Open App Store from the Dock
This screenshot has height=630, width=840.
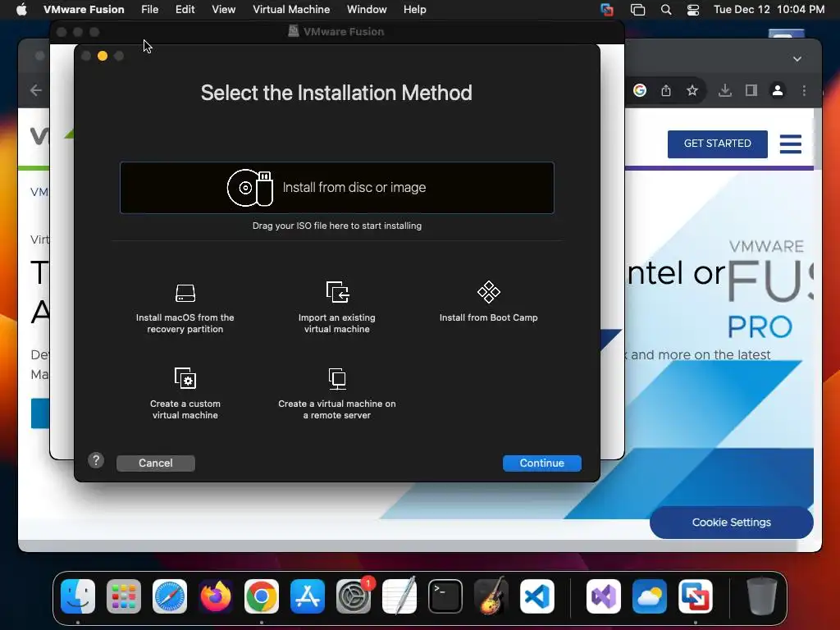point(308,596)
